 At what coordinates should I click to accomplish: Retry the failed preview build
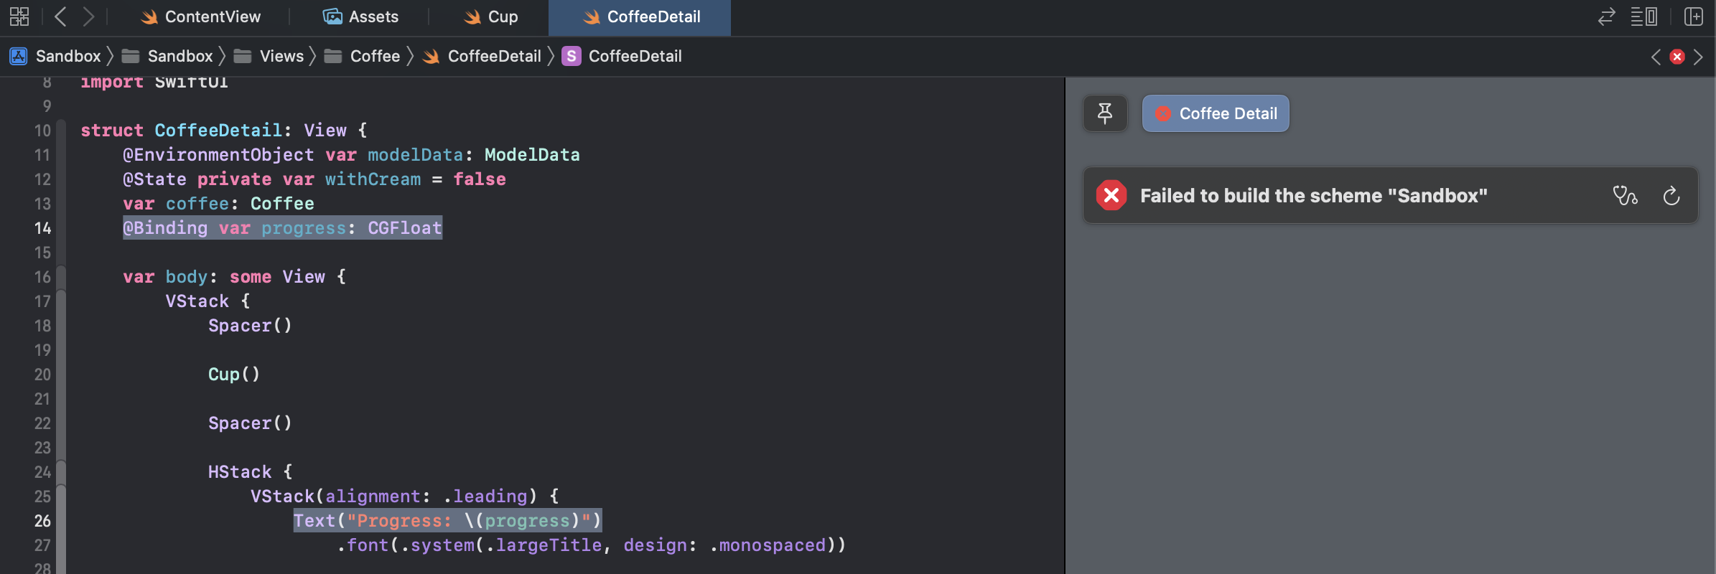(x=1671, y=195)
